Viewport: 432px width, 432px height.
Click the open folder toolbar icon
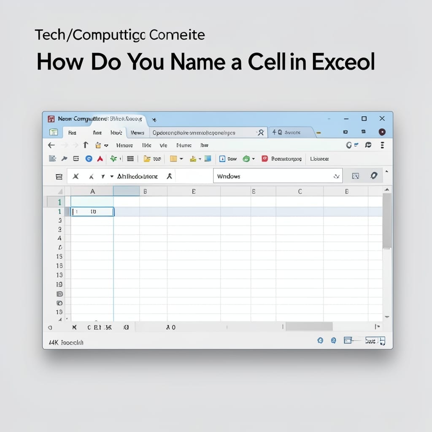[x=147, y=159]
